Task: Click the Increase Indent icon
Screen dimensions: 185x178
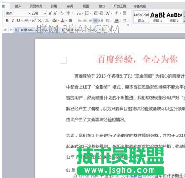Action: coord(101,13)
